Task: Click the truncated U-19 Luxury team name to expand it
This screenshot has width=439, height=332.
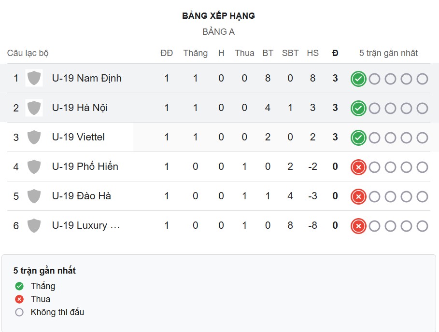Action: click(x=85, y=225)
